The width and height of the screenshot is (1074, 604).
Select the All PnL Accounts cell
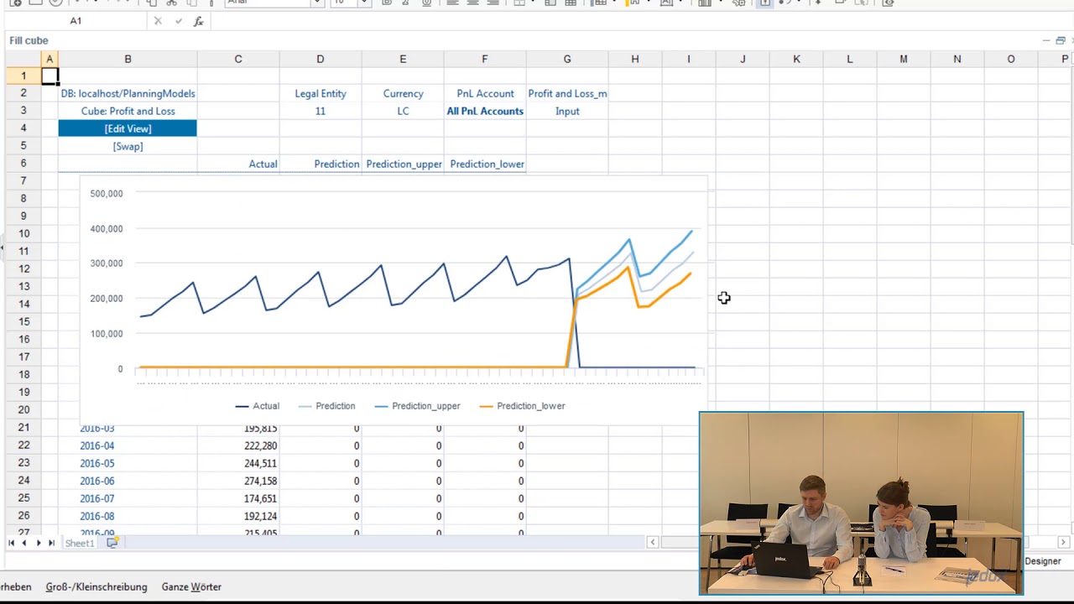tap(485, 111)
